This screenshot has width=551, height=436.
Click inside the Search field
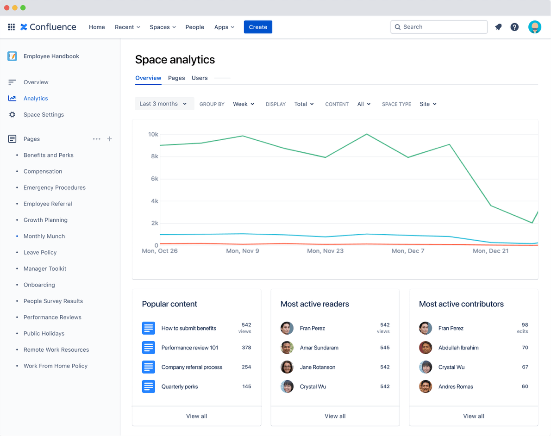tap(438, 27)
